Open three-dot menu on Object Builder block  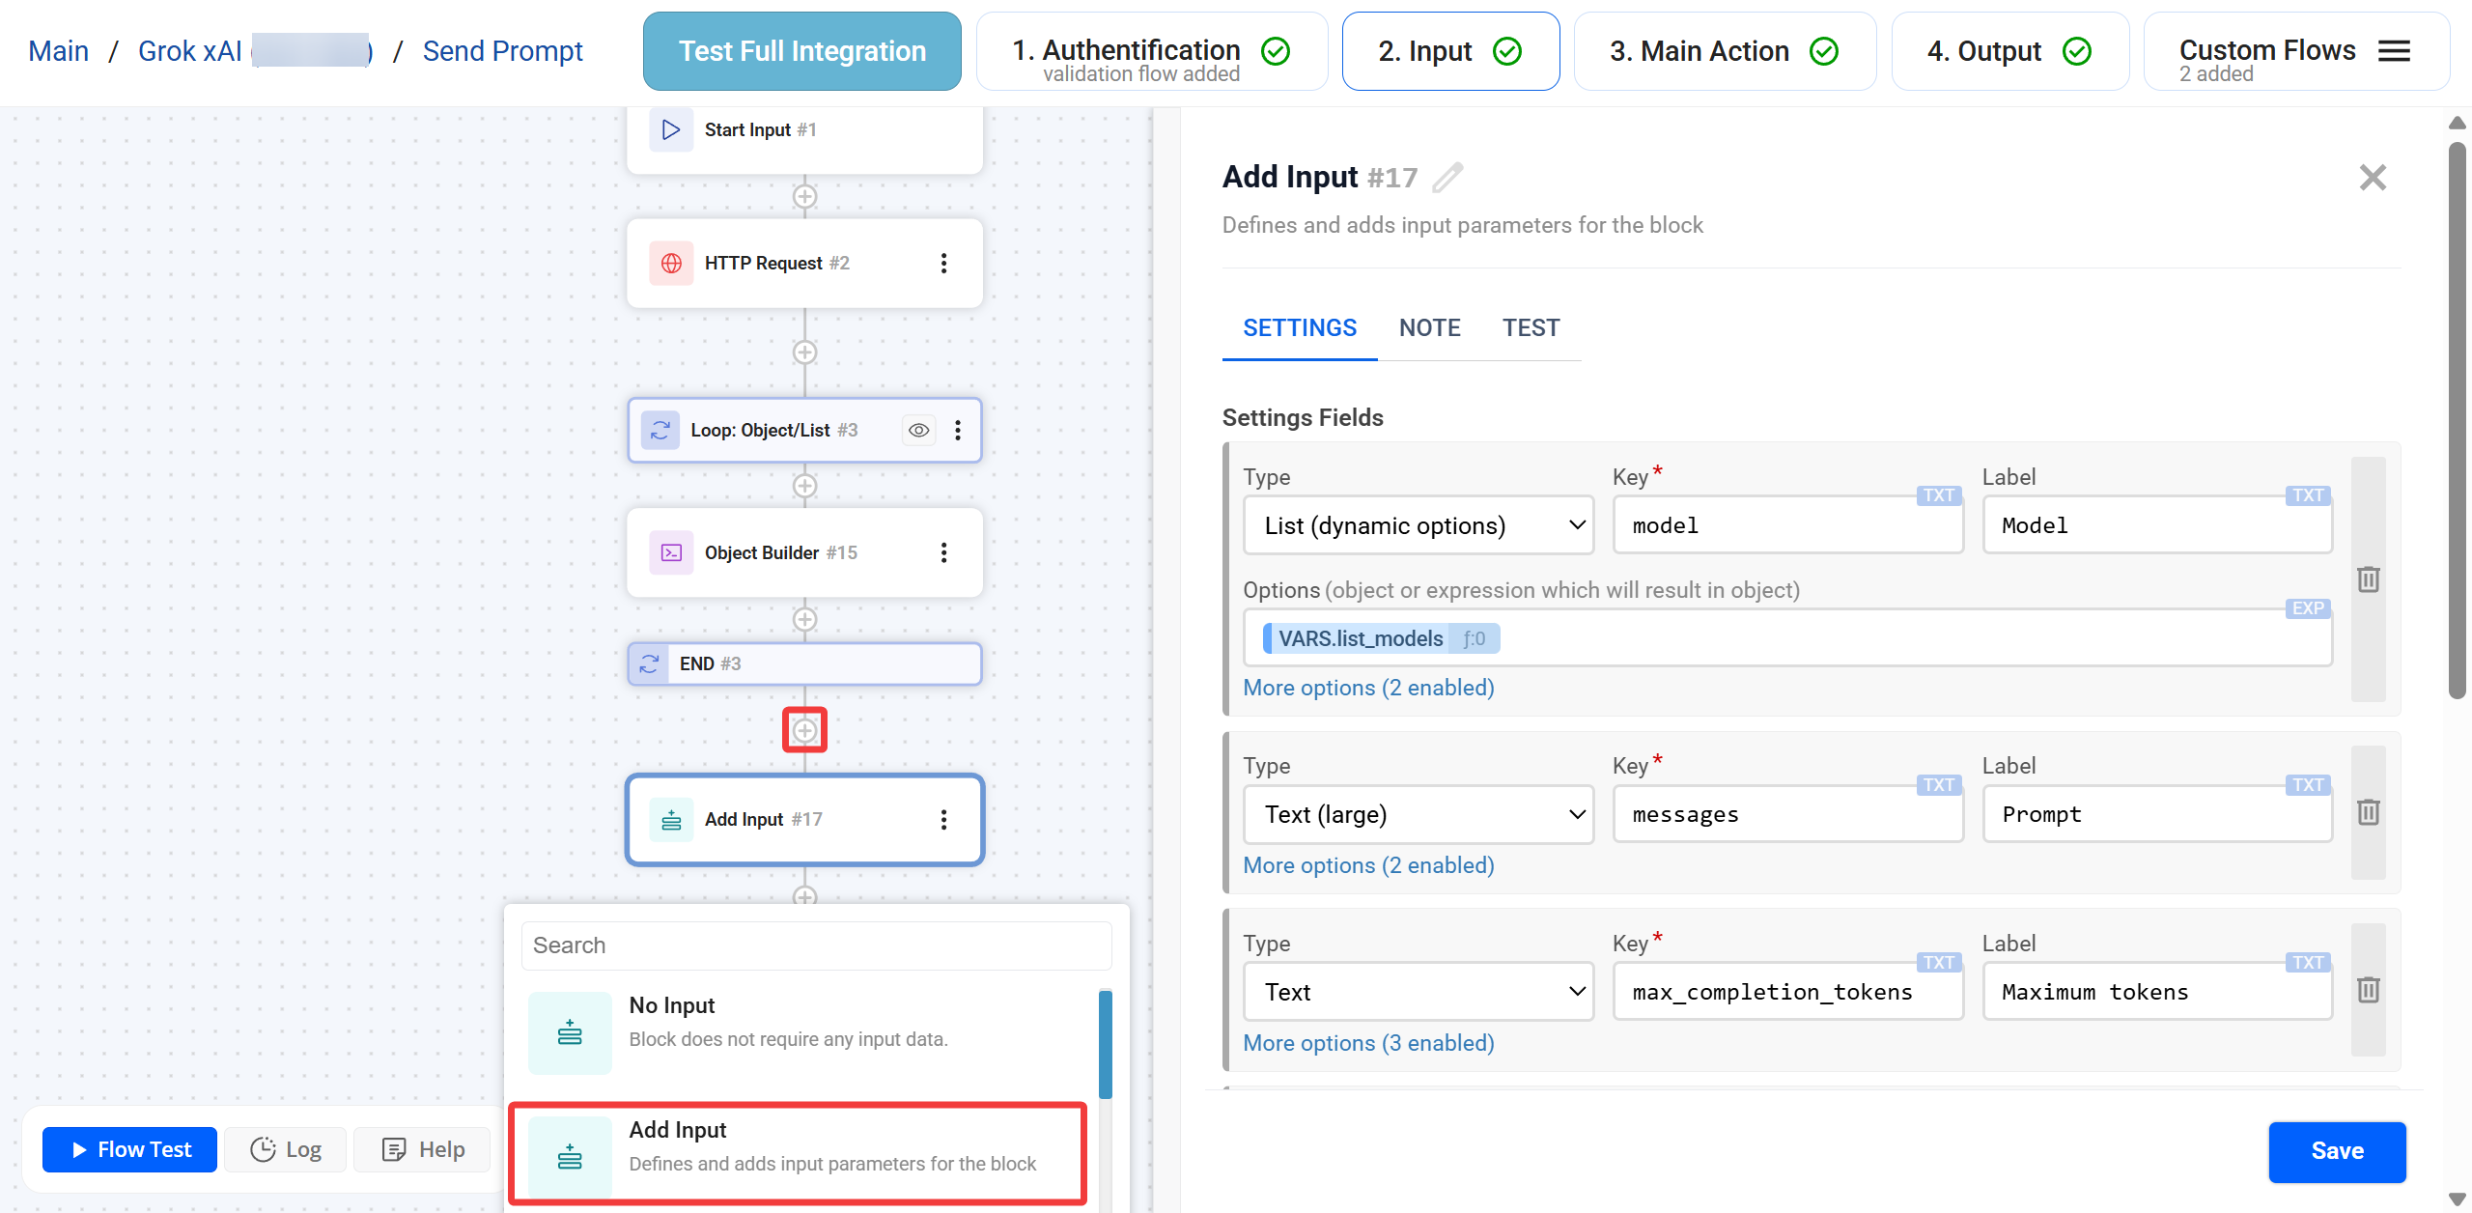[943, 552]
